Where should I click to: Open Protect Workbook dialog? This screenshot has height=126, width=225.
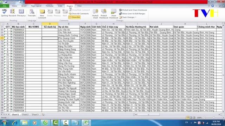coord(104,14)
